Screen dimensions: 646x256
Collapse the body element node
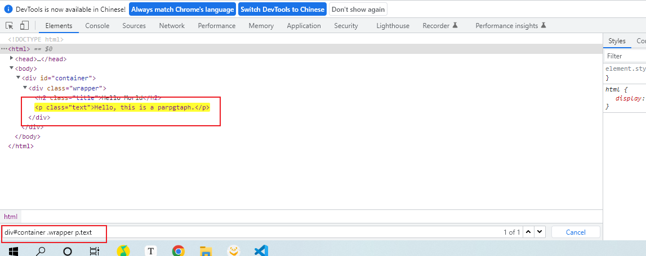point(12,68)
